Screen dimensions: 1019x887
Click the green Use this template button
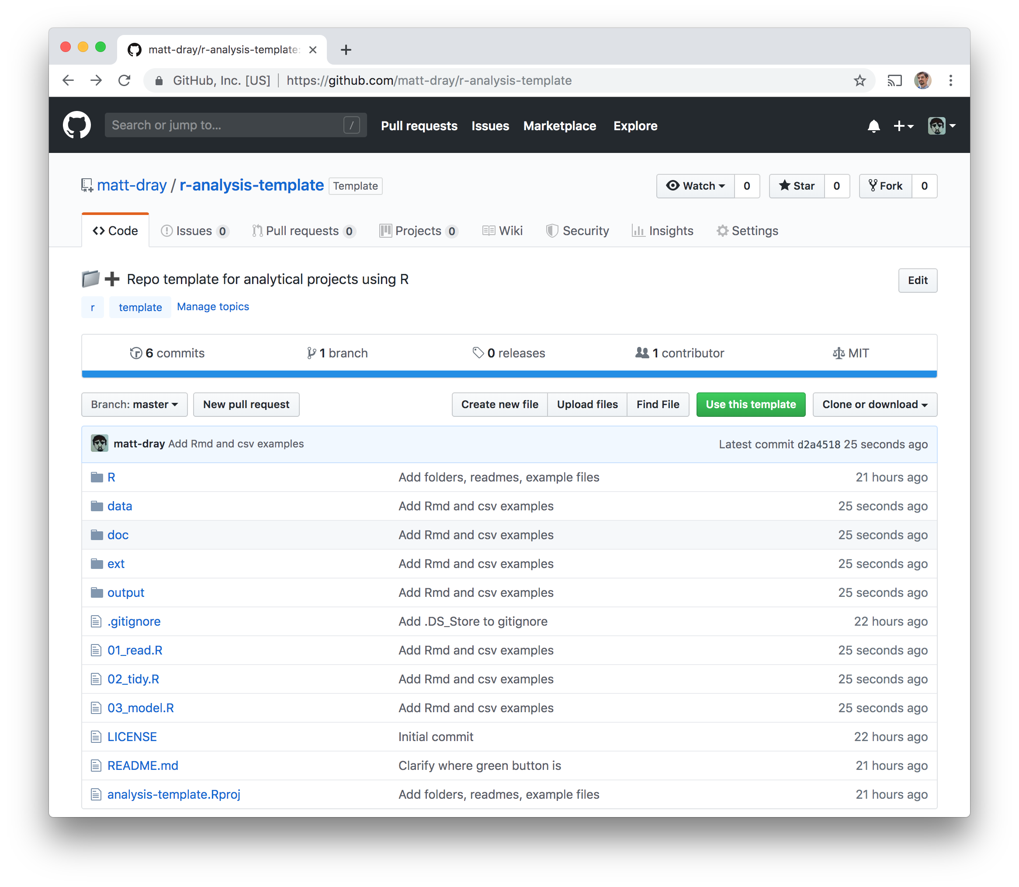750,405
